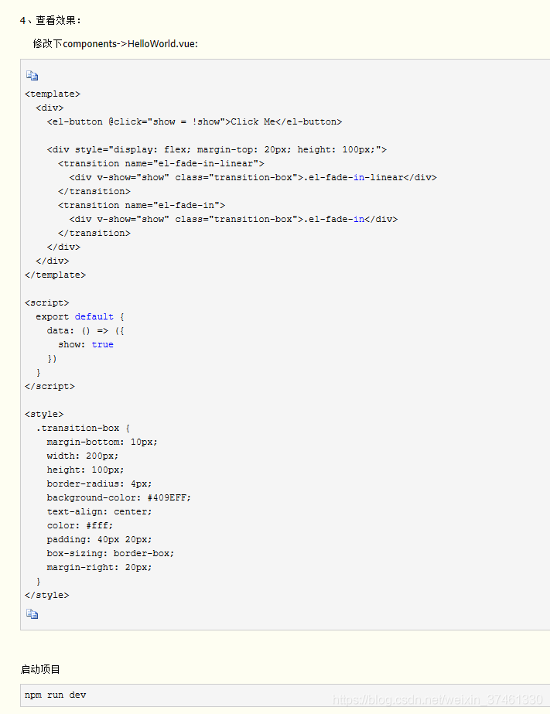Click the transition name="el-fade-in-linear" line
550x714 pixels.
(161, 163)
